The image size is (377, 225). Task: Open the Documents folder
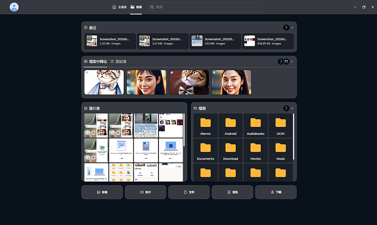205,151
